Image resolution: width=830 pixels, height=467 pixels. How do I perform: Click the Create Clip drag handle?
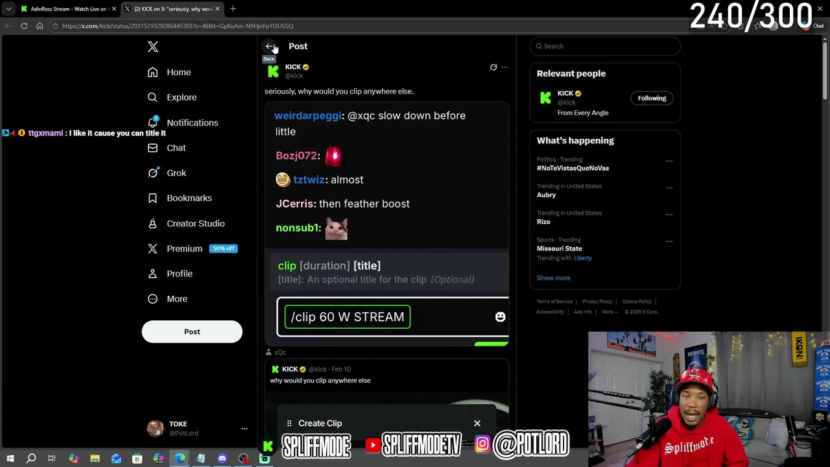click(x=289, y=424)
